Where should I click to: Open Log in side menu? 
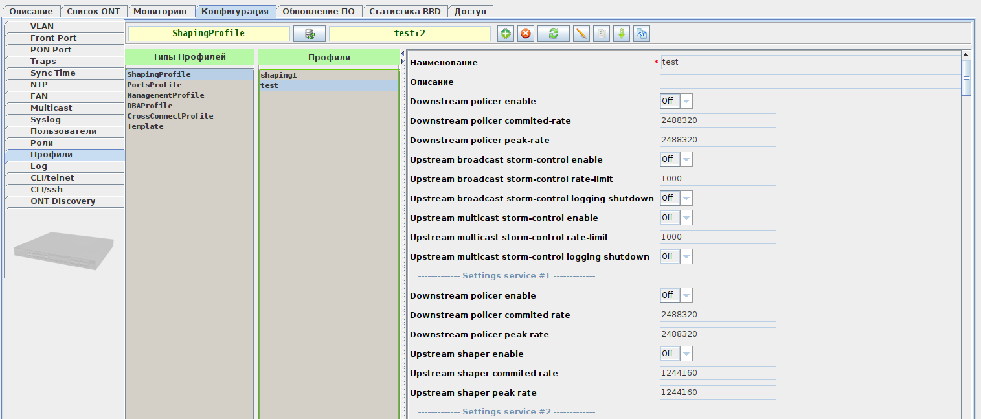(64, 166)
